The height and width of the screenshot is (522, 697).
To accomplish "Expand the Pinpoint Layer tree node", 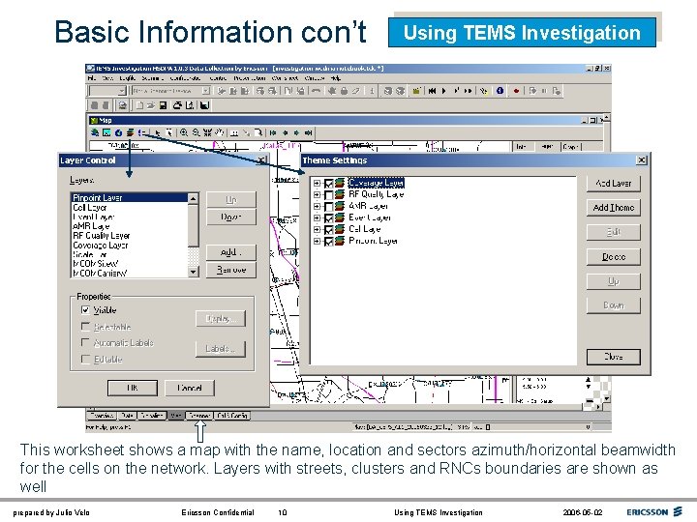I will point(317,241).
